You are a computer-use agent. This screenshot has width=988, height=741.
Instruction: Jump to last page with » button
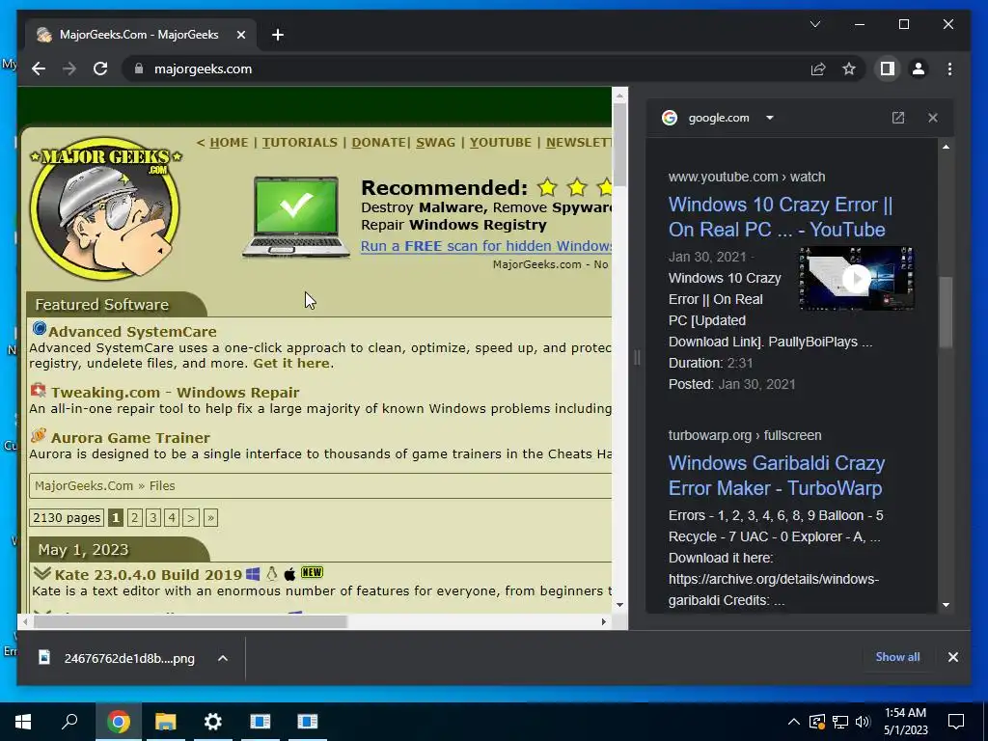click(210, 518)
